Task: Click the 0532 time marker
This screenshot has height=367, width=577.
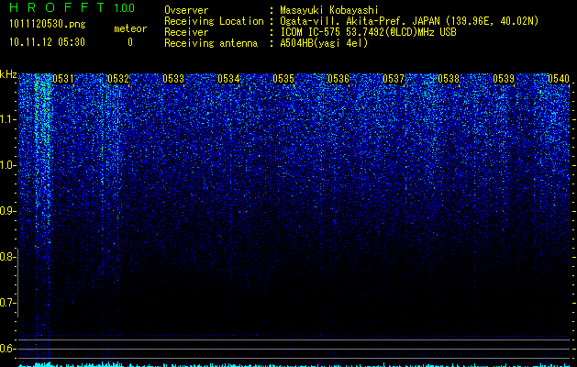Action: coord(118,79)
